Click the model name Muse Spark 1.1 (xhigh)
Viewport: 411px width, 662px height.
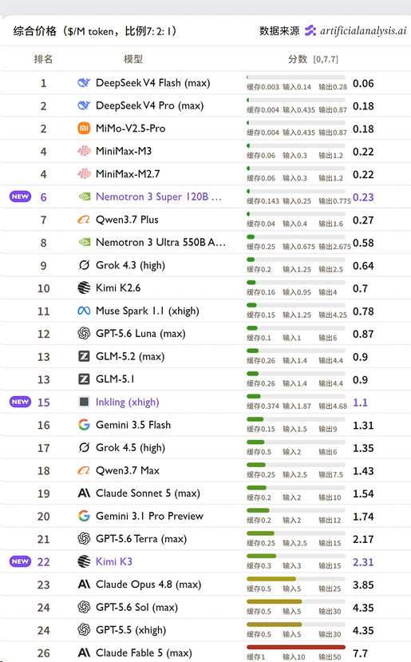point(148,311)
